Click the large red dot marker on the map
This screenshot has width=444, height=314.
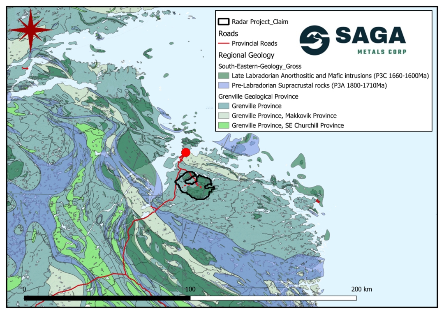click(x=185, y=153)
